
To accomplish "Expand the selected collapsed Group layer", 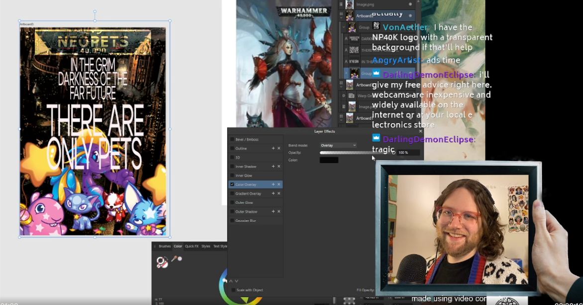I will tap(346, 73).
